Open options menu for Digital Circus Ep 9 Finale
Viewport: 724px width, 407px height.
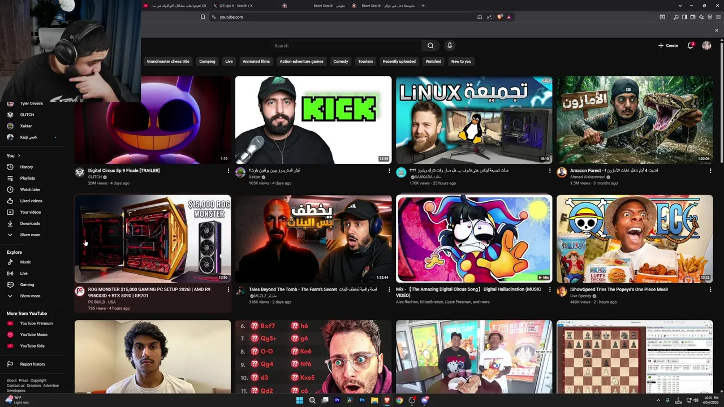click(229, 171)
